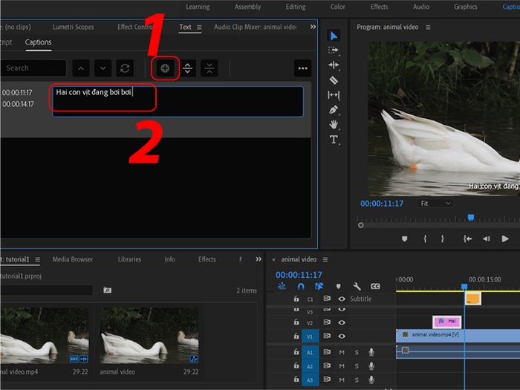Click new bin search folder icon
Image resolution: width=520 pixels, height=390 pixels.
pos(107,290)
